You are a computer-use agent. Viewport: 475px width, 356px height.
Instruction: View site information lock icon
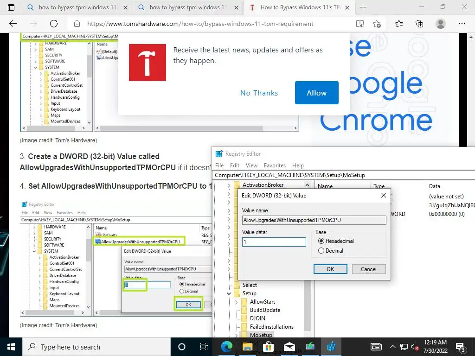pos(77,24)
